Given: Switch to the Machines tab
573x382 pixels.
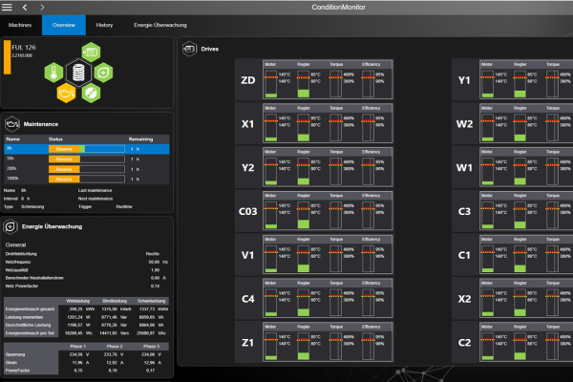Looking at the screenshot, I should click(20, 25).
